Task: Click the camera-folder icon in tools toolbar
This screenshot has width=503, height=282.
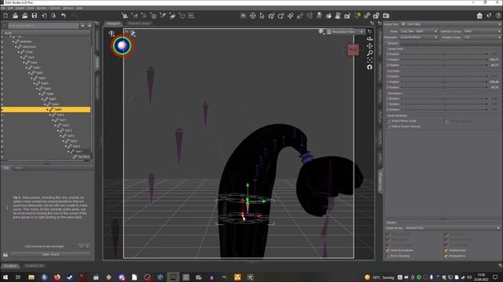Action: tap(386, 16)
